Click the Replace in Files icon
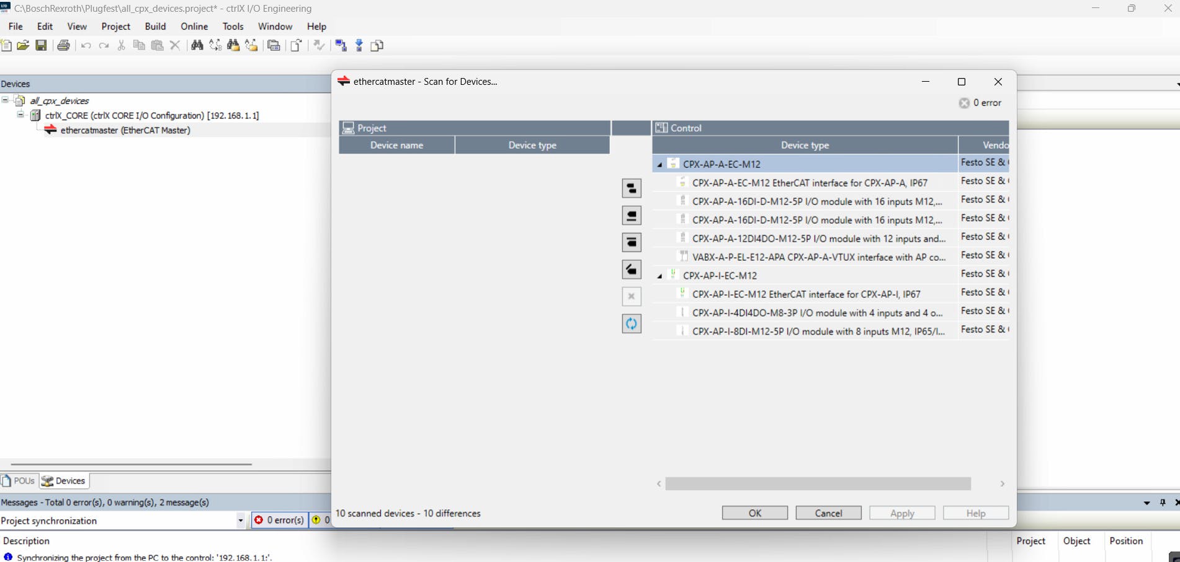The height and width of the screenshot is (562, 1180). coord(251,45)
